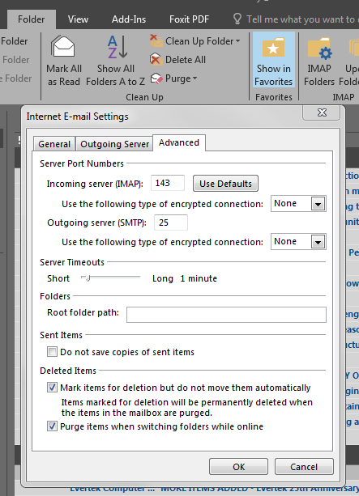Open incoming IMAP encrypted connection dropdown
Image resolution: width=359 pixels, height=496 pixels.
tap(318, 204)
